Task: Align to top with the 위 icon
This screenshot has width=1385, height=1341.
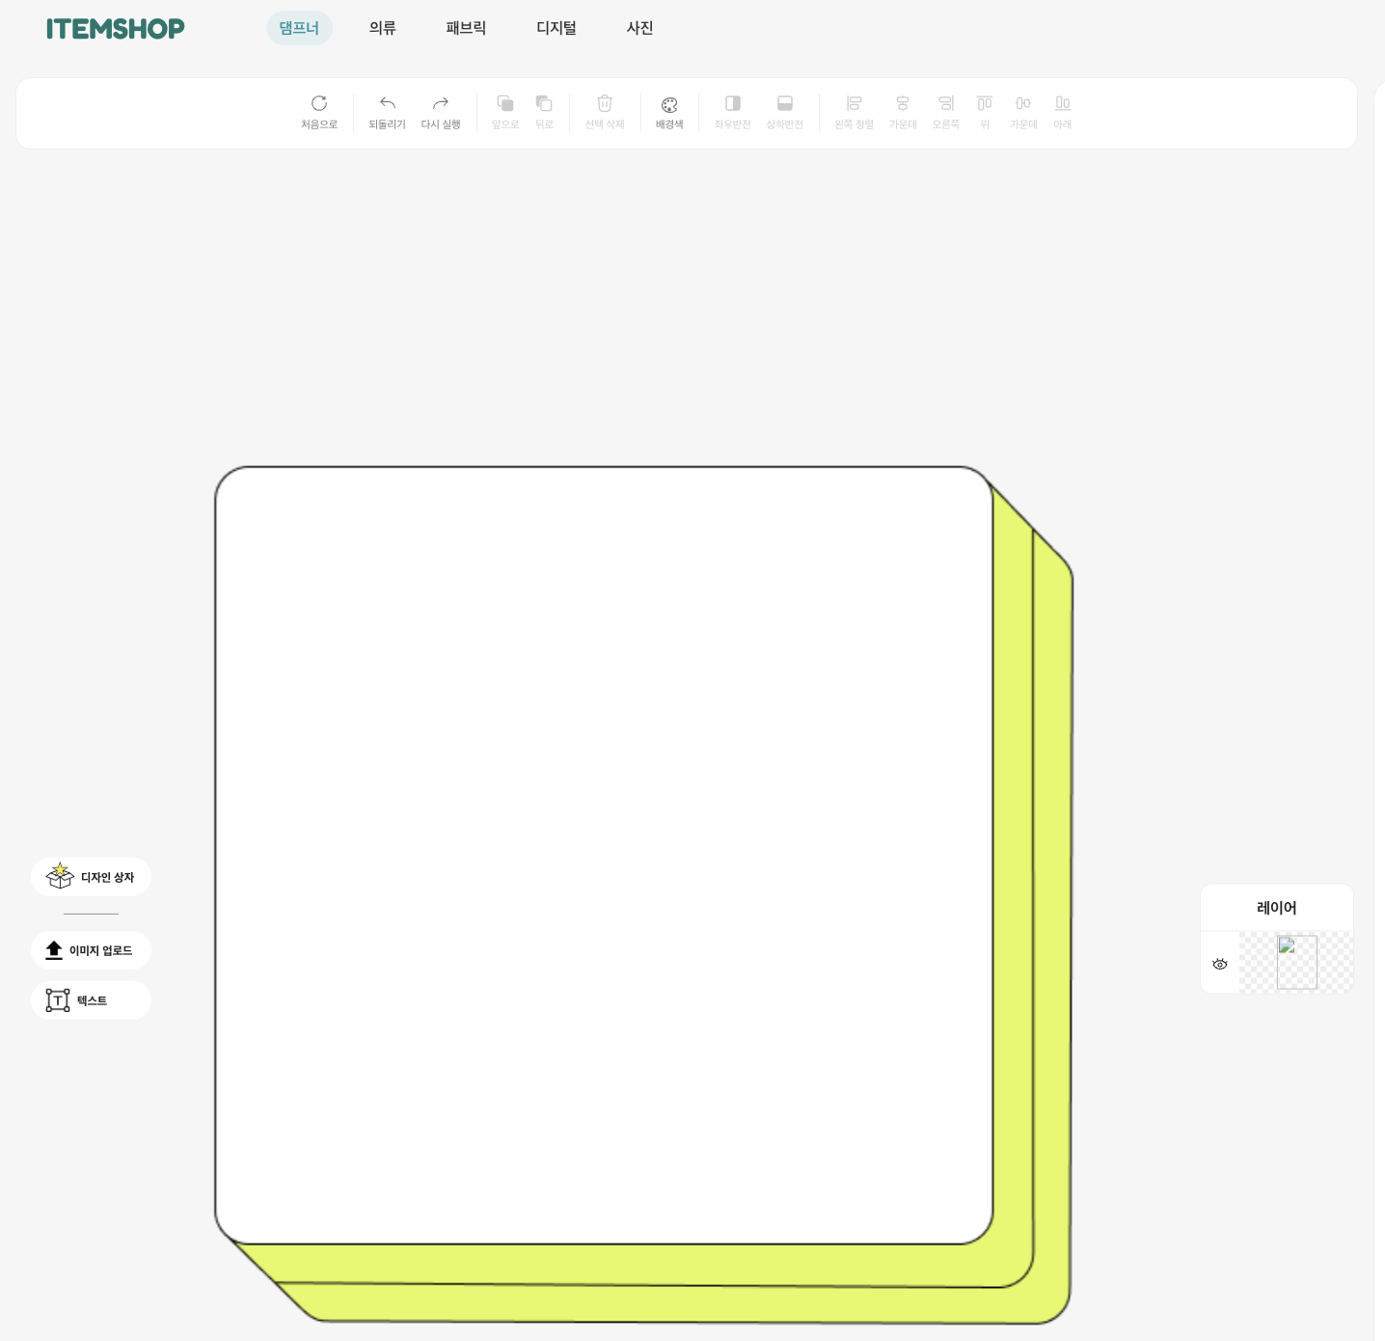Action: [984, 104]
